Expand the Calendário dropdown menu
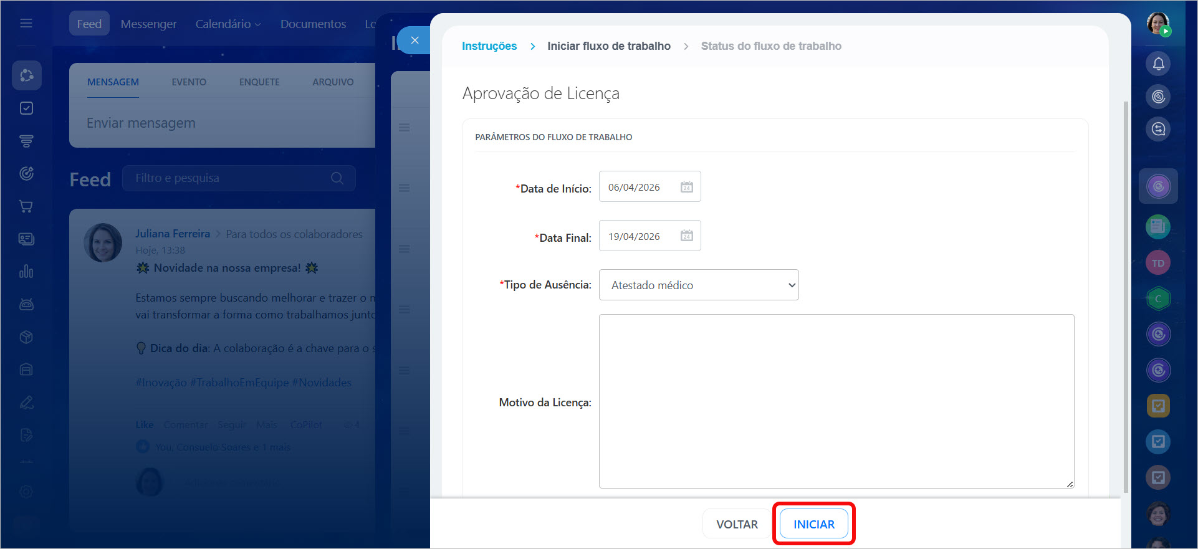Viewport: 1198px width, 549px height. pos(228,24)
